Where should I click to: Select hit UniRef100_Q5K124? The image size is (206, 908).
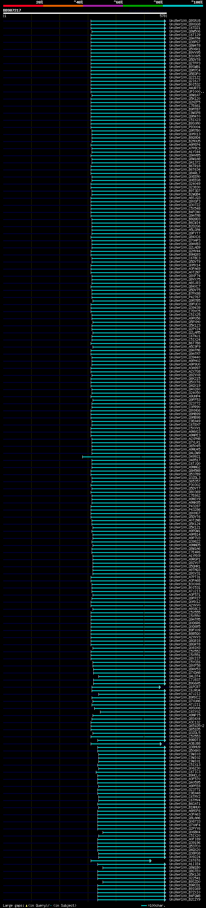point(184,524)
